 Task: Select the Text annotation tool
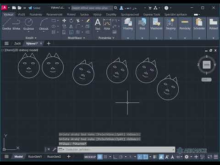coord(98,24)
